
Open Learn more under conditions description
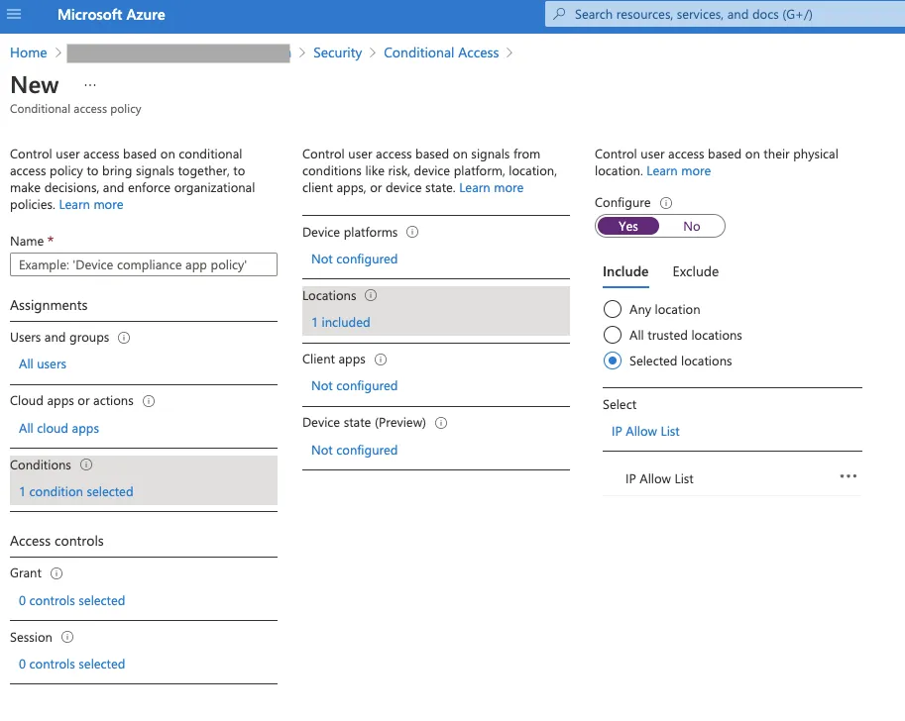pyautogui.click(x=492, y=188)
